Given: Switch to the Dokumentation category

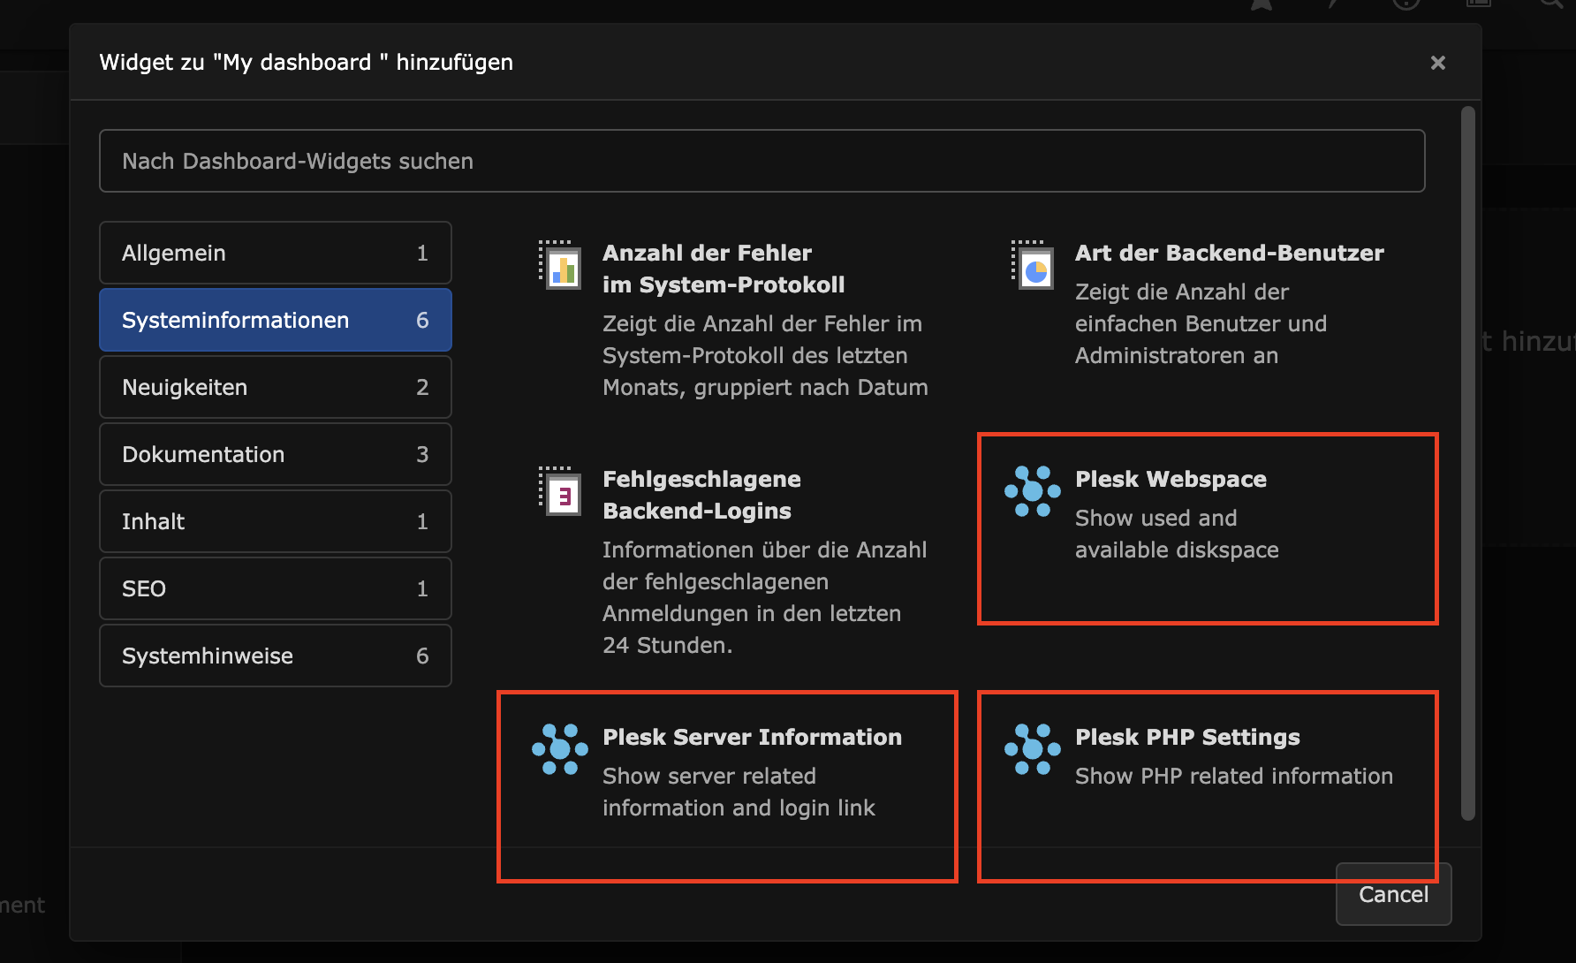Looking at the screenshot, I should [276, 454].
